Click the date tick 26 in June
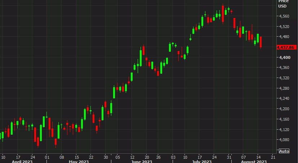Screen dimensions: 298x163 click(159, 157)
